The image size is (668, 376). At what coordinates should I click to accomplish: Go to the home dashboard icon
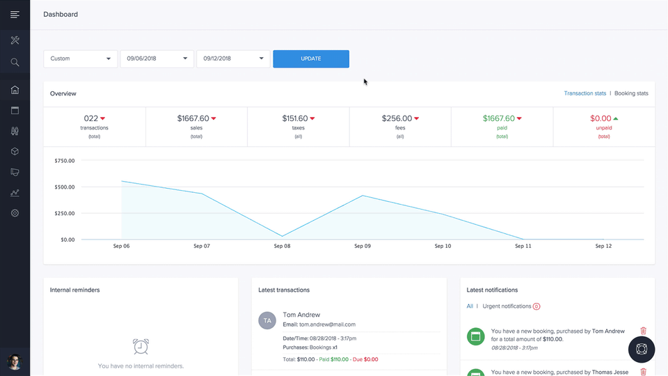point(15,90)
